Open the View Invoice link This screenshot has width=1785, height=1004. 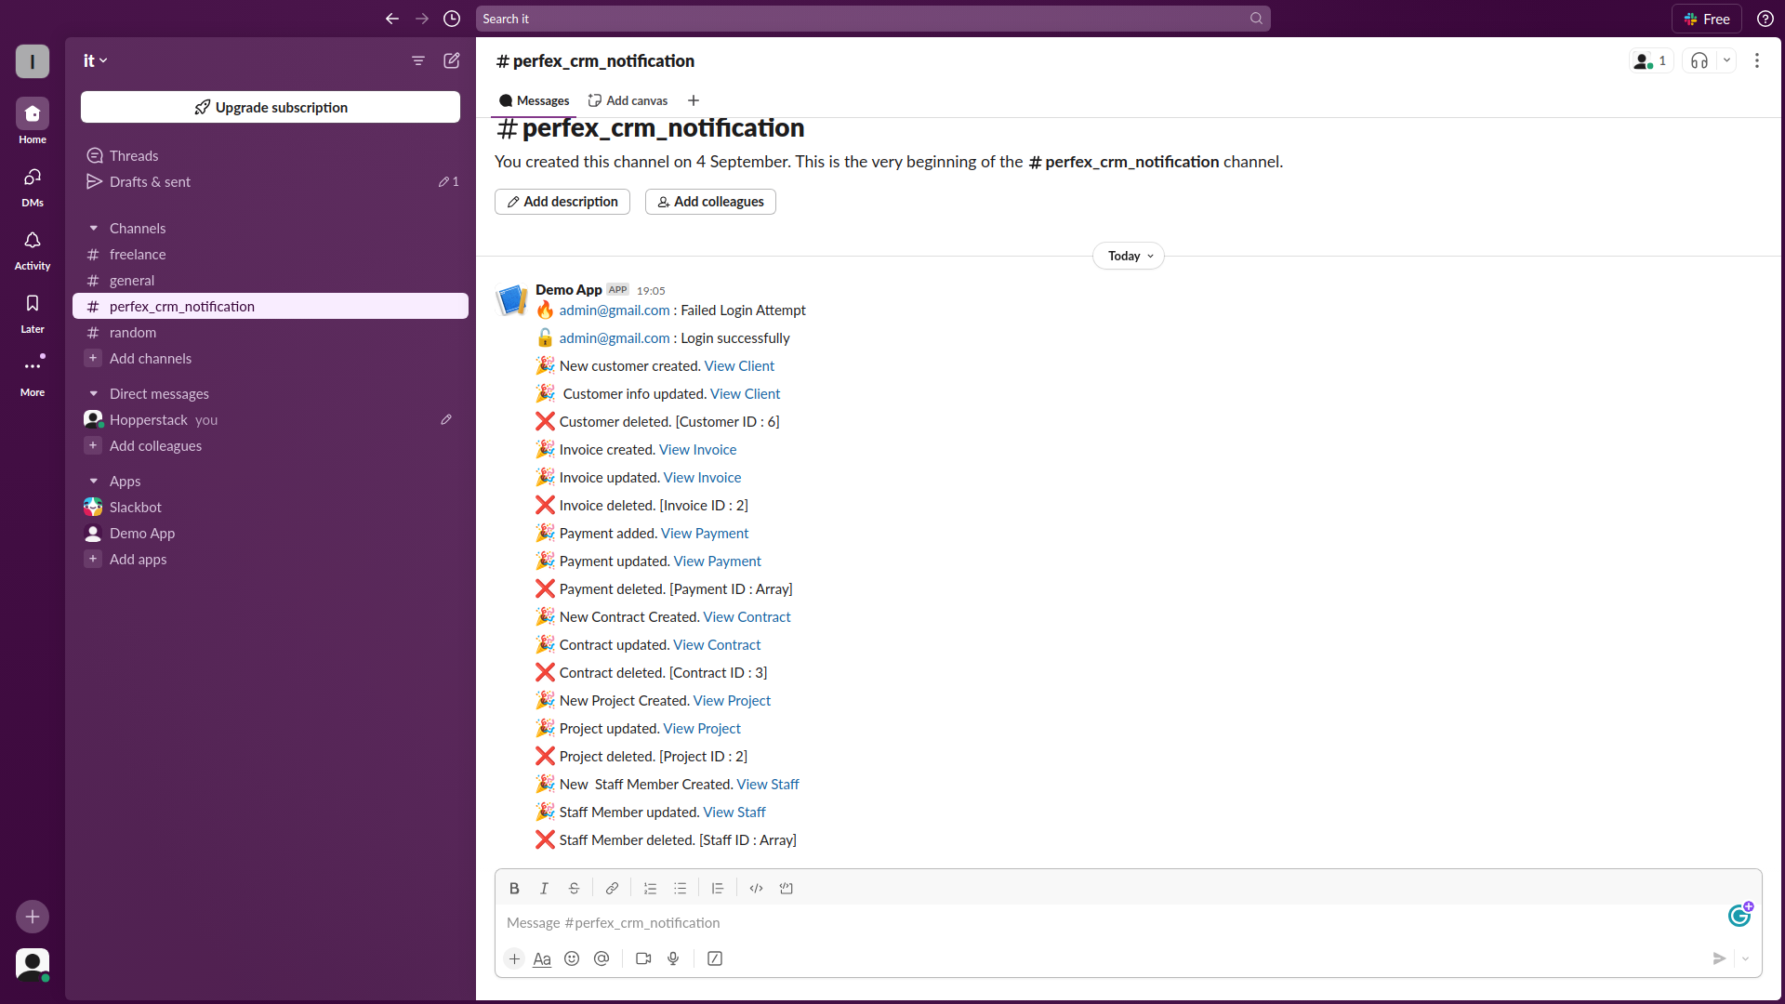(697, 449)
